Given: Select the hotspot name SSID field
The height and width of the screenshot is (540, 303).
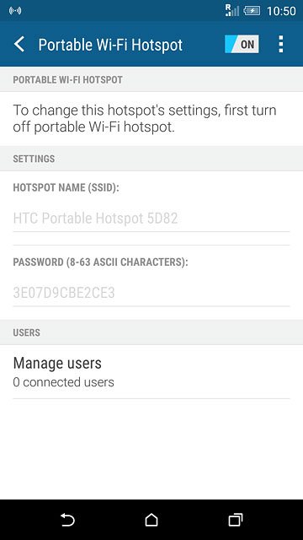Looking at the screenshot, I should 151,219.
